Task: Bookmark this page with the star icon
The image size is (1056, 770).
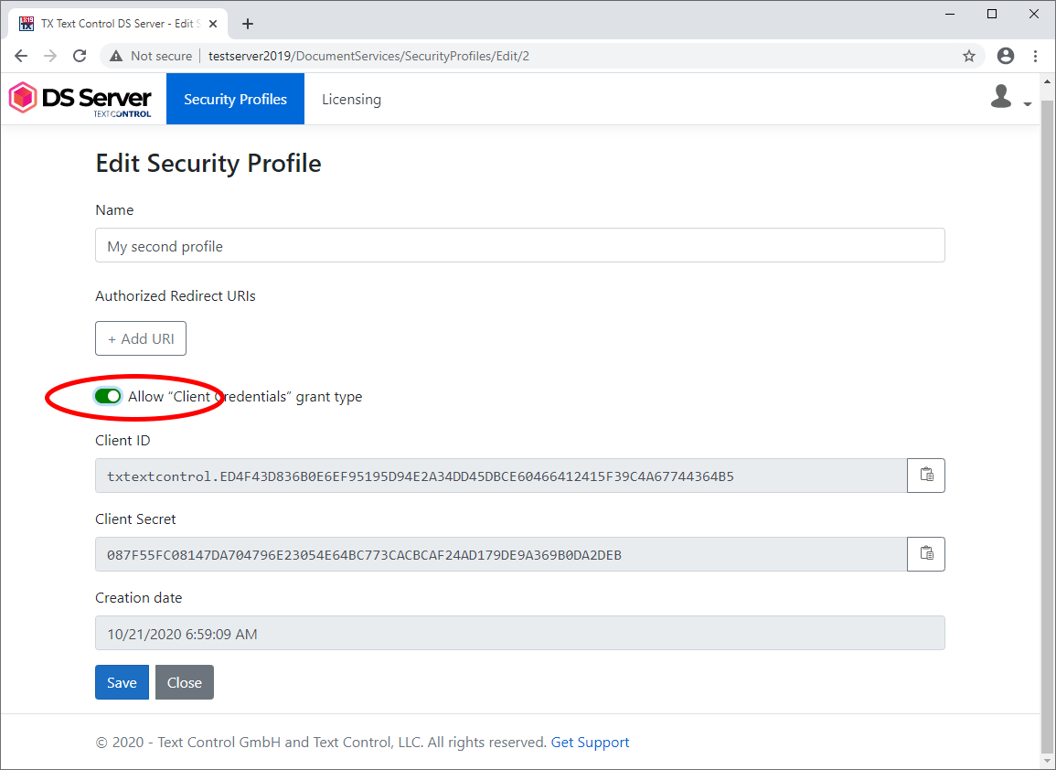Action: tap(968, 56)
